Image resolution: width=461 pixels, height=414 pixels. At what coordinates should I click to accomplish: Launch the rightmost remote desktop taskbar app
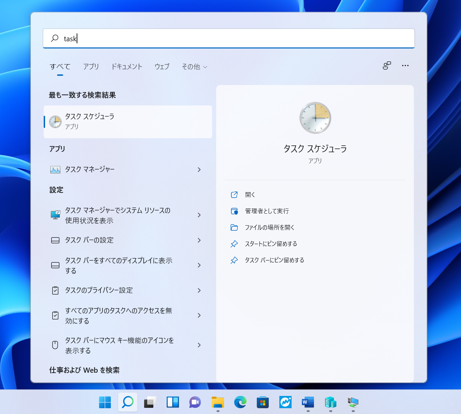353,403
